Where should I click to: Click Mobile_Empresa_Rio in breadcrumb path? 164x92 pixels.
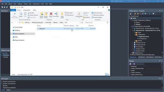point(37,22)
